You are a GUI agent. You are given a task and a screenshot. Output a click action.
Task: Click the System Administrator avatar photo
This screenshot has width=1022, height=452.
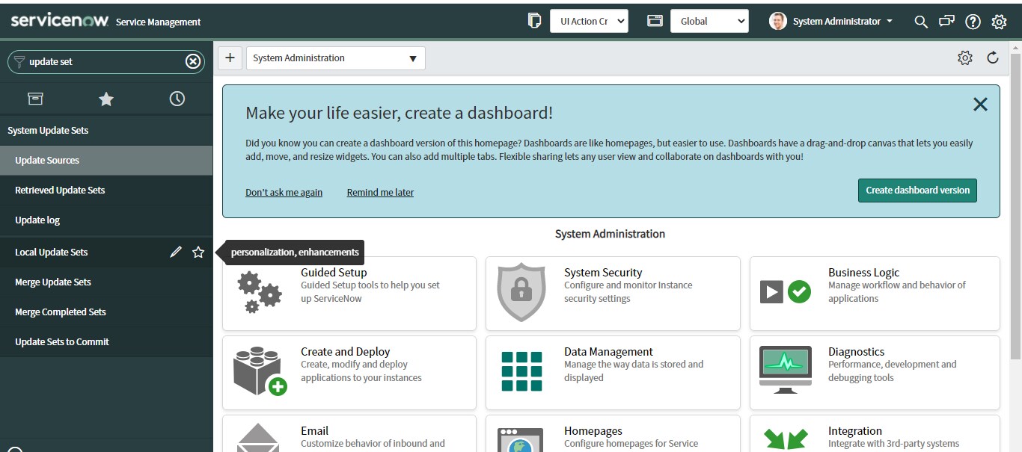pyautogui.click(x=778, y=21)
